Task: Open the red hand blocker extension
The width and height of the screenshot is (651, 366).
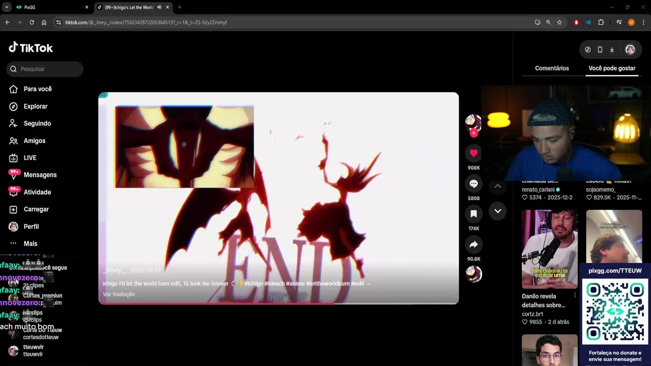Action: tap(576, 22)
